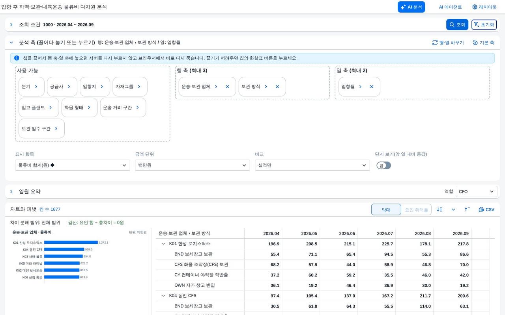
Task: Click the arrow on 분기 chip
Action: tap(36, 87)
